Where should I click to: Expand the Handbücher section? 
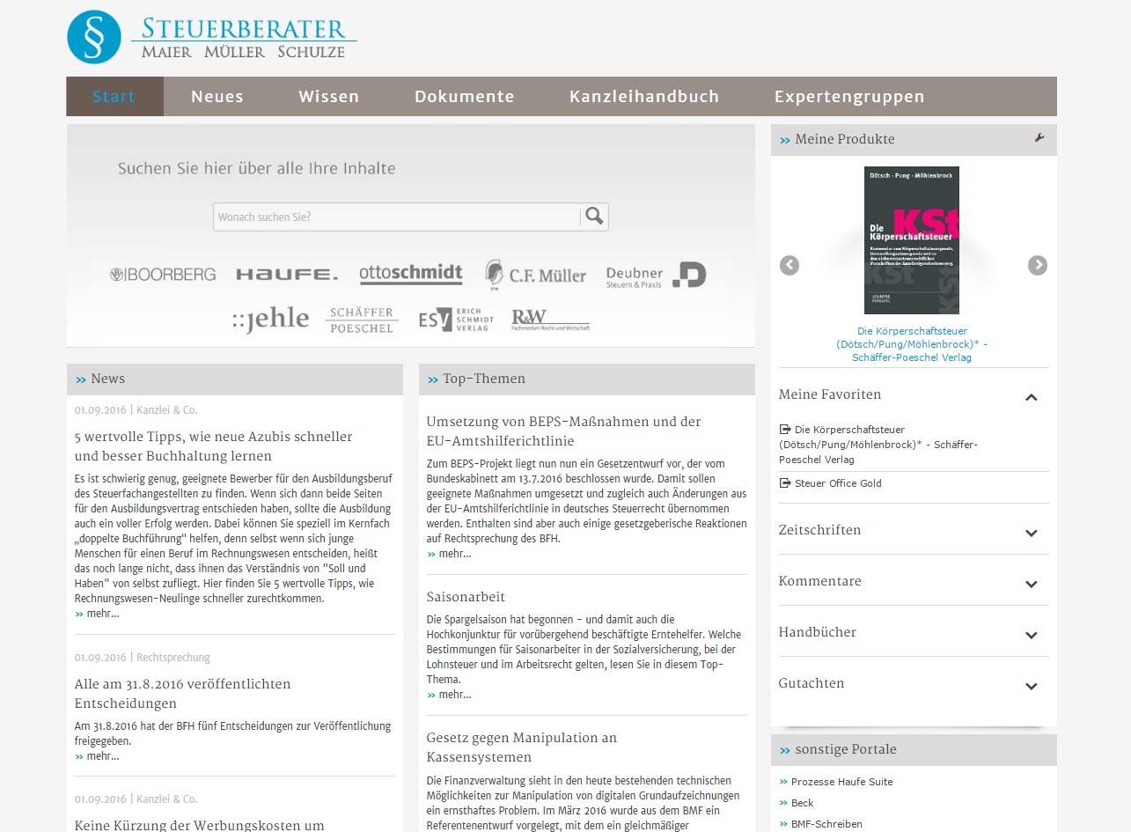tap(1032, 635)
